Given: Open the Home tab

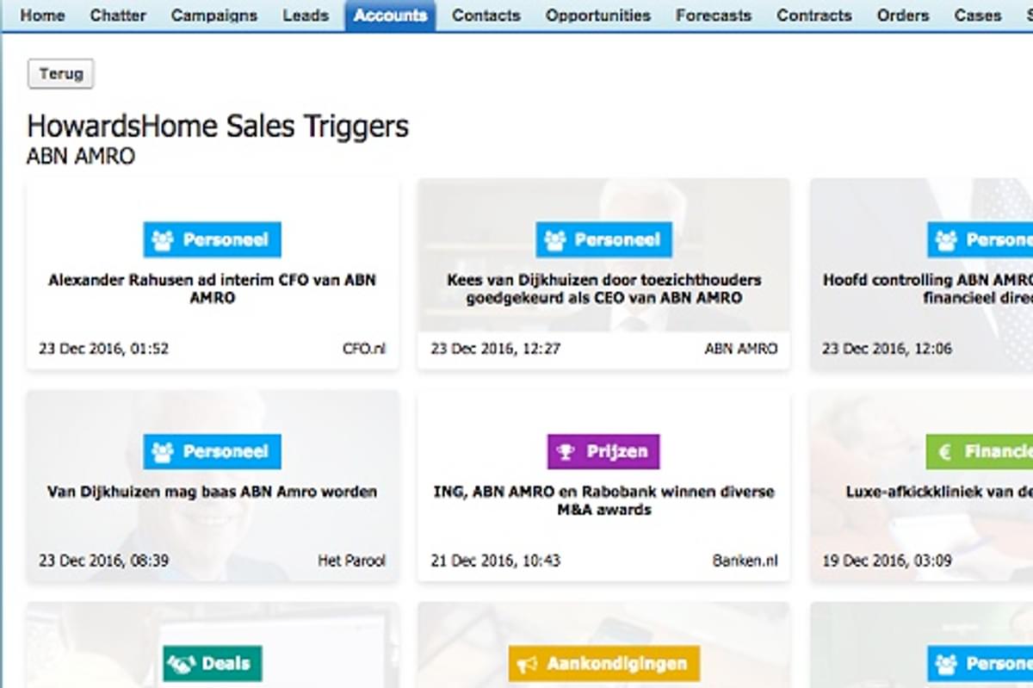Looking at the screenshot, I should [x=41, y=15].
